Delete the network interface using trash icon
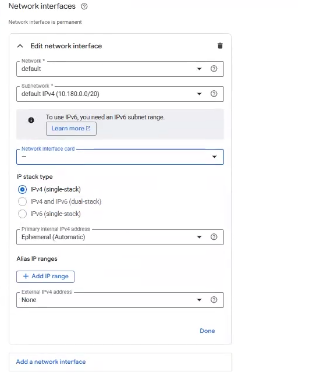The width and height of the screenshot is (327, 376). pyautogui.click(x=220, y=45)
